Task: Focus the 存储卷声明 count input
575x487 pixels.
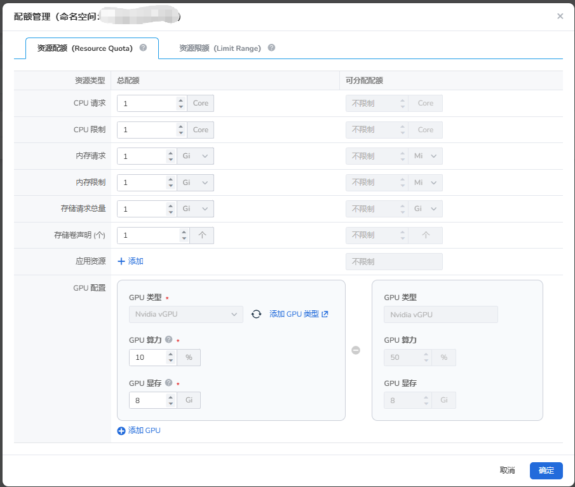Action: pyautogui.click(x=149, y=235)
